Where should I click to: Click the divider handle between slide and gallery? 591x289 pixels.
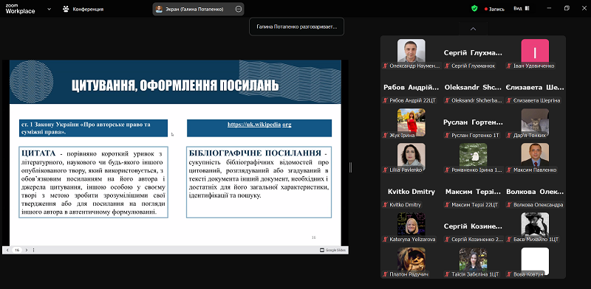(350, 167)
